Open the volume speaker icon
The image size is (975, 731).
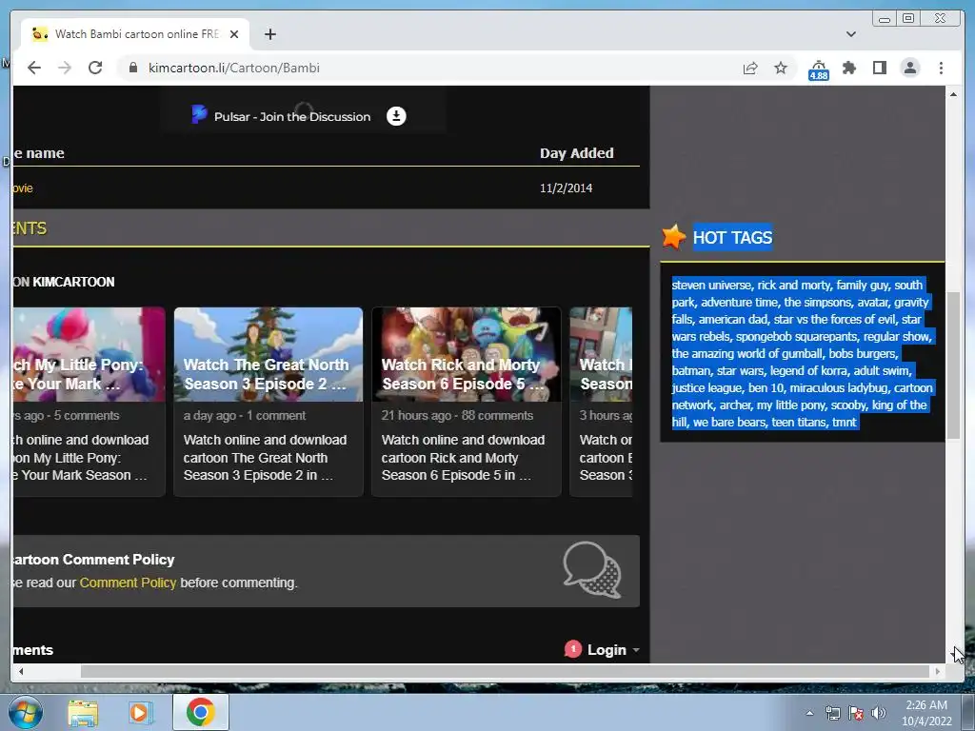pyautogui.click(x=879, y=713)
